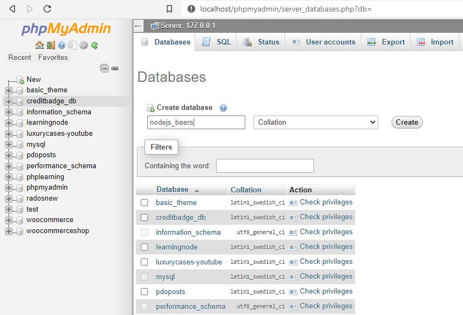Image resolution: width=463 pixels, height=315 pixels.
Task: Click the performance_schema row checkbox
Action: (x=145, y=306)
